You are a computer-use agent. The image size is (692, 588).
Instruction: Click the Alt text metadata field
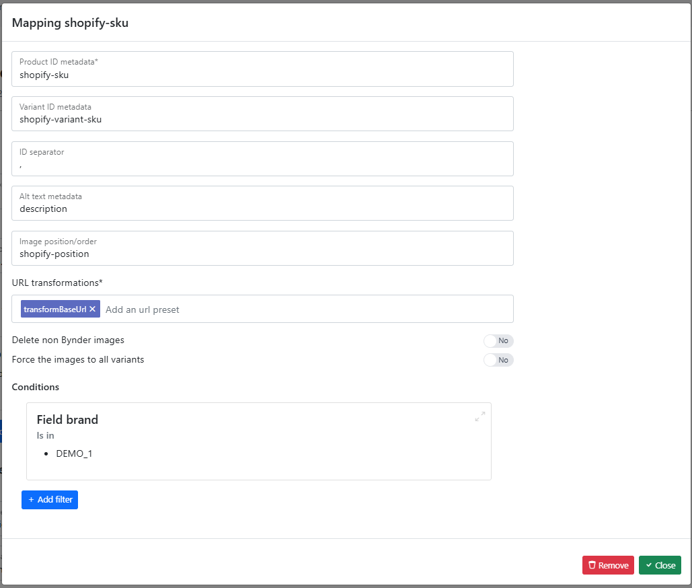coord(262,209)
